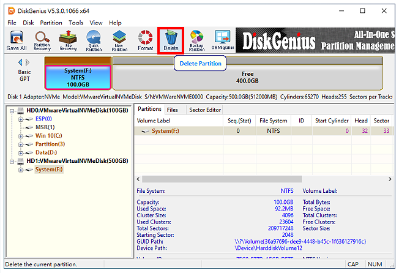This screenshot has width=399, height=273.
Task: Select Win 10(C:) in the disk tree
Action: (x=48, y=136)
